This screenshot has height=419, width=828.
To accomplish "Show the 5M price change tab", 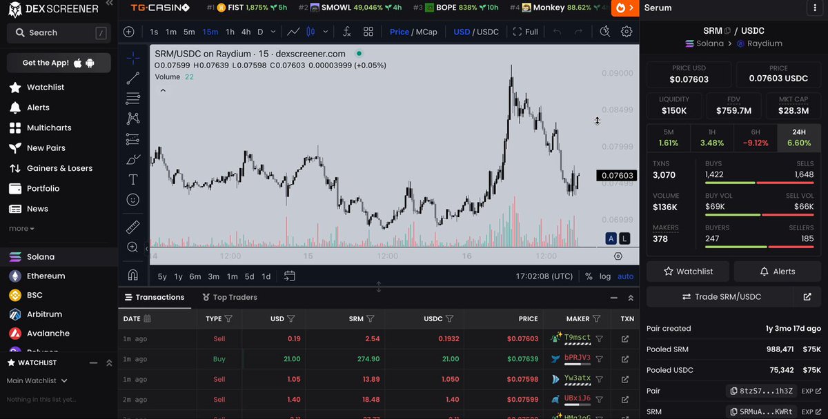I will [x=668, y=138].
